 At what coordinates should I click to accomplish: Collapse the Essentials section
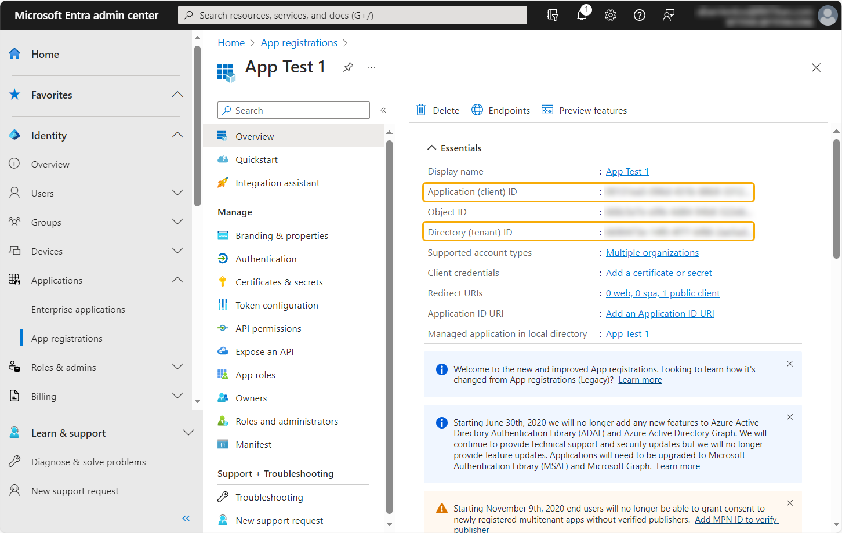coord(431,147)
